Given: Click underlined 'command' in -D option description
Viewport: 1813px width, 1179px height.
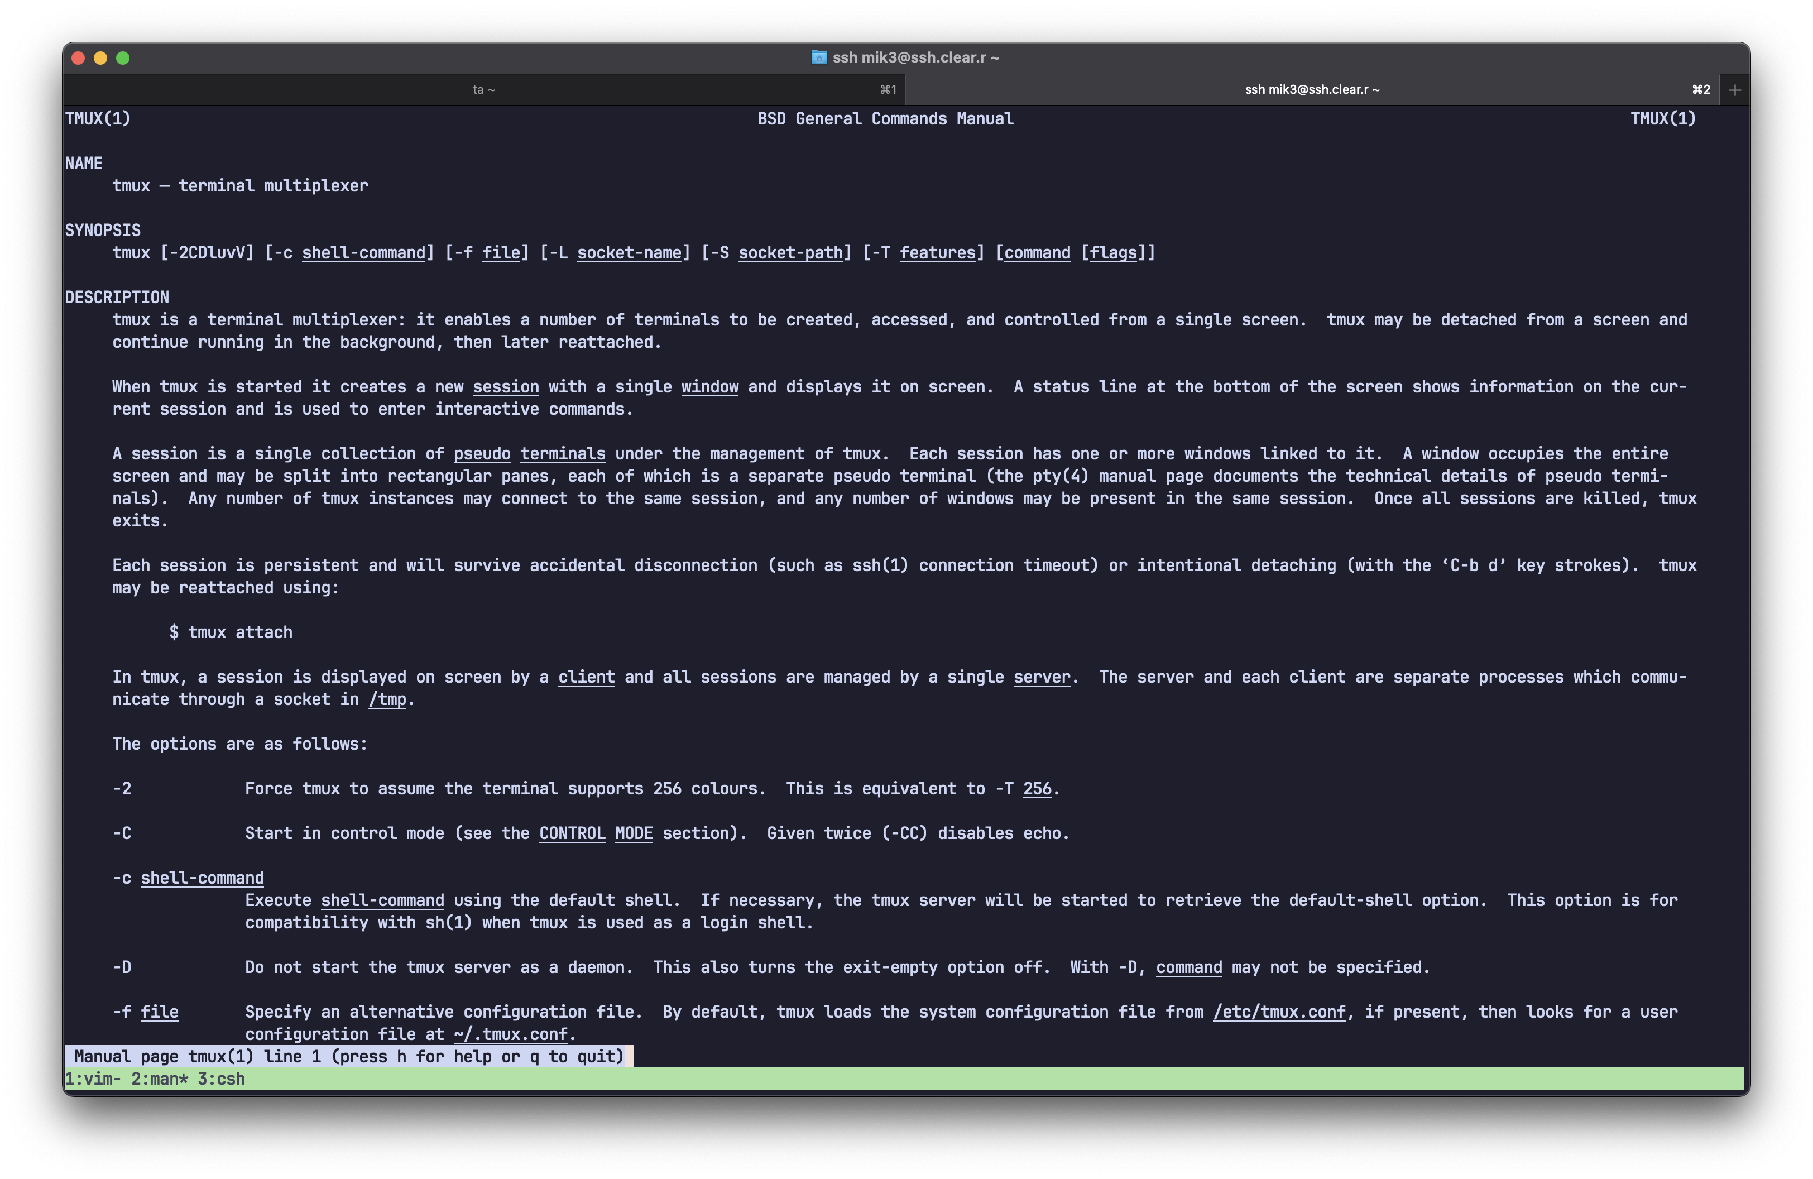Looking at the screenshot, I should [x=1189, y=967].
